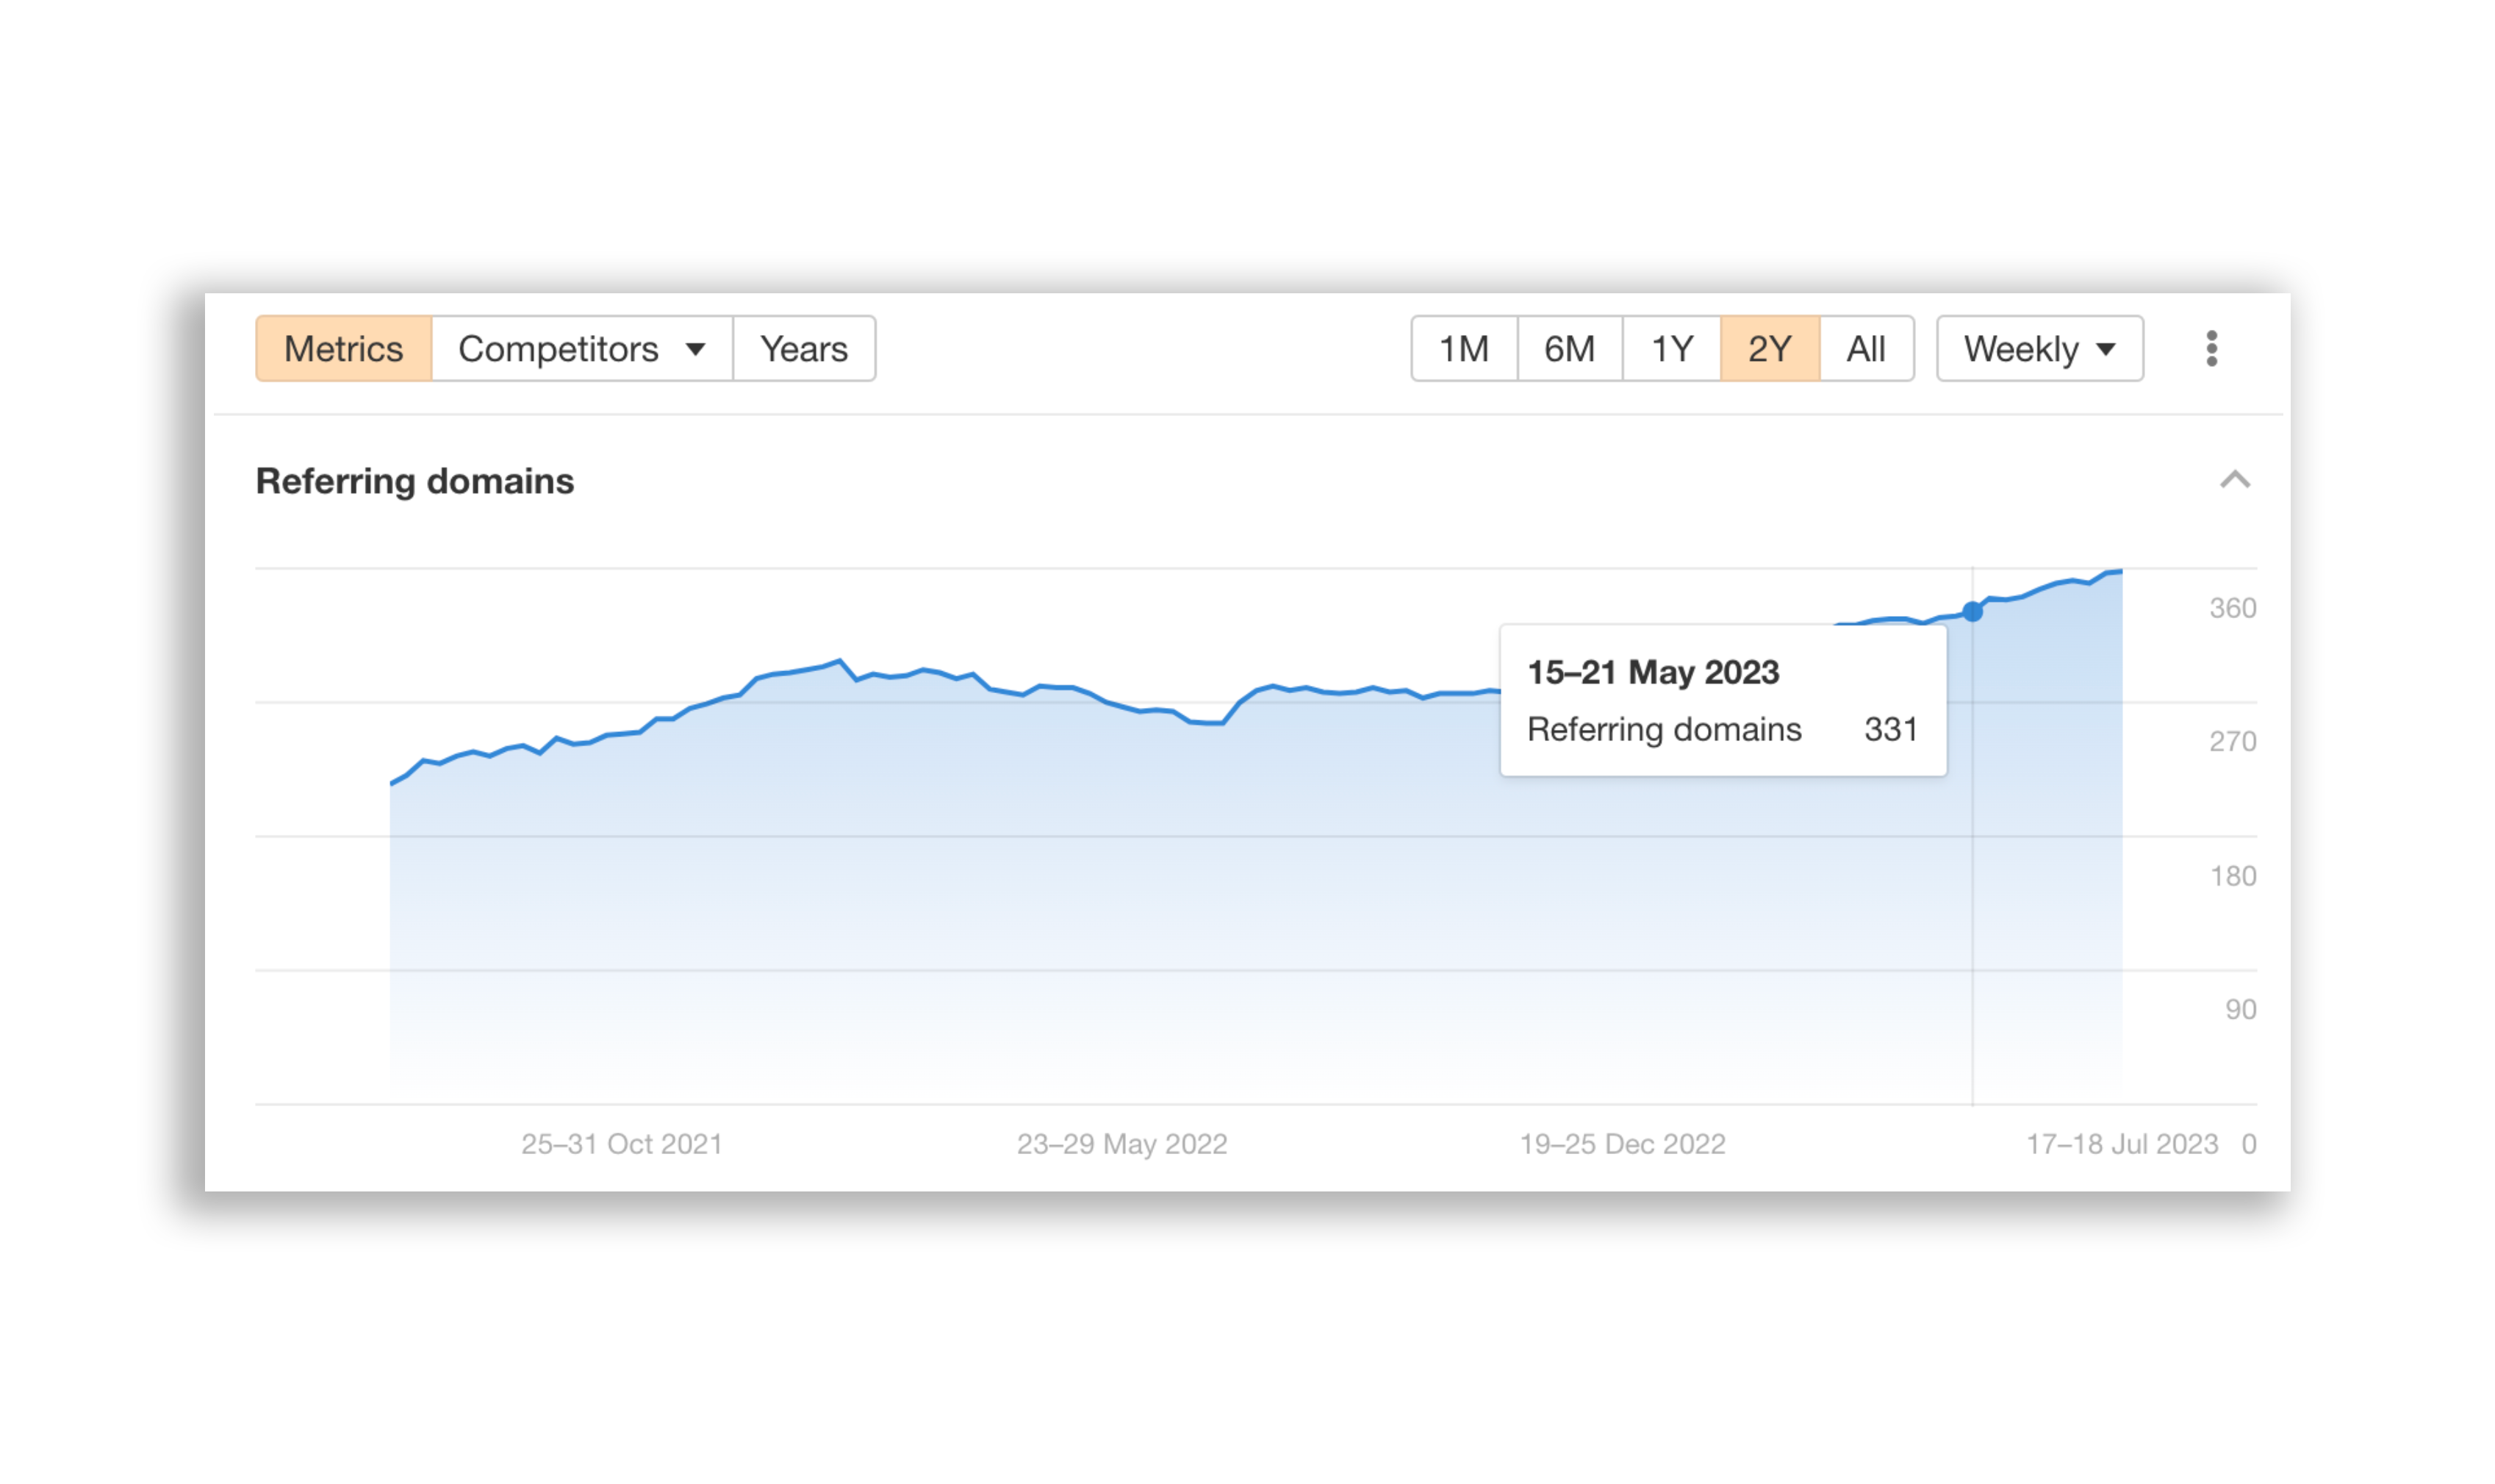Show All time data range
The image size is (2495, 1484).
coord(1865,348)
